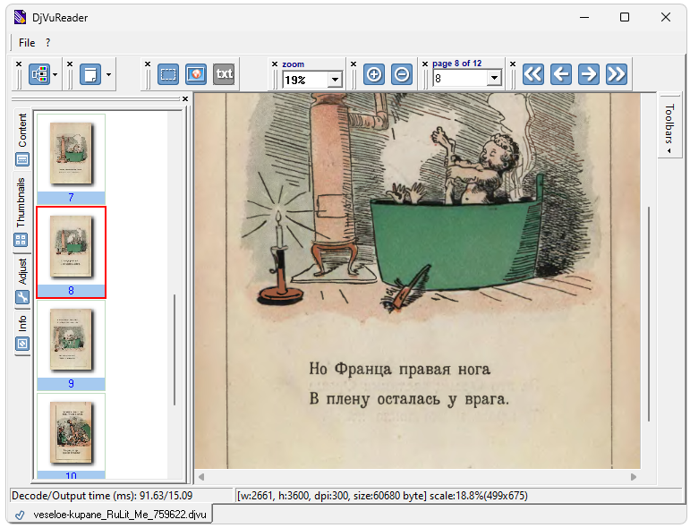Viewport: 690px width, 528px height.
Task: Jump to the first page
Action: pyautogui.click(x=533, y=74)
